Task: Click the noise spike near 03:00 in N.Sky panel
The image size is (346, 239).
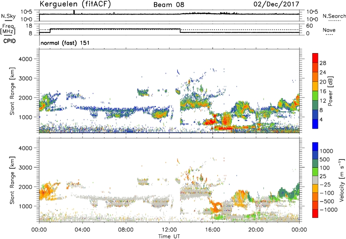Action: click(x=74, y=12)
